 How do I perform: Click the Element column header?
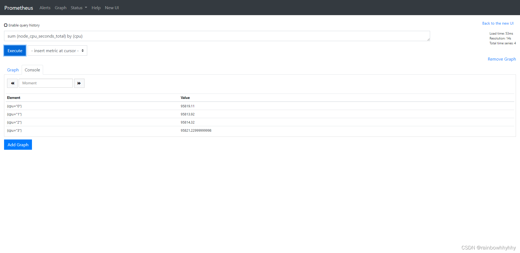coord(14,98)
